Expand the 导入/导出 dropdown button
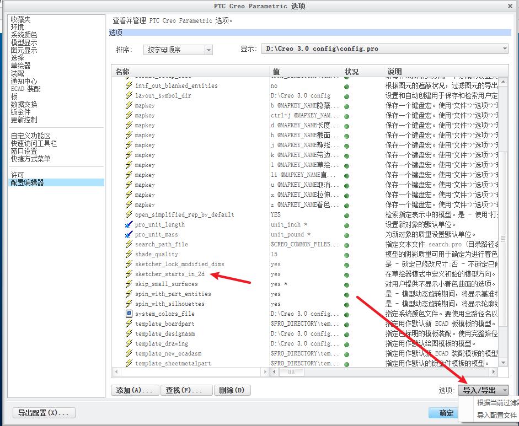The image size is (519, 426). 483,390
